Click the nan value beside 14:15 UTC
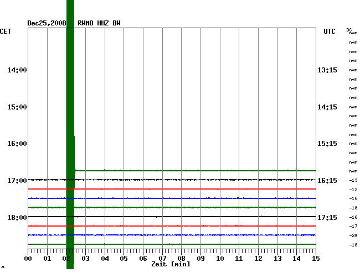 coord(353,107)
